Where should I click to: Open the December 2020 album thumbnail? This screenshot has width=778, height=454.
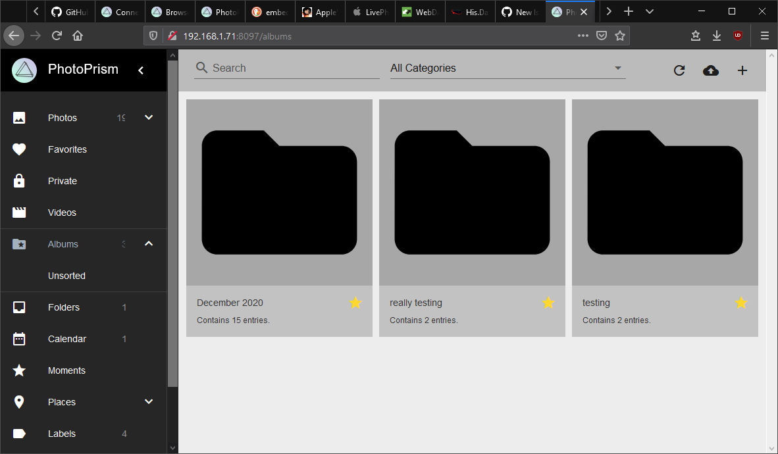279,191
